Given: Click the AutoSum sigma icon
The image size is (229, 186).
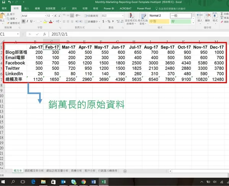Looking at the screenshot, I should tap(222, 14).
